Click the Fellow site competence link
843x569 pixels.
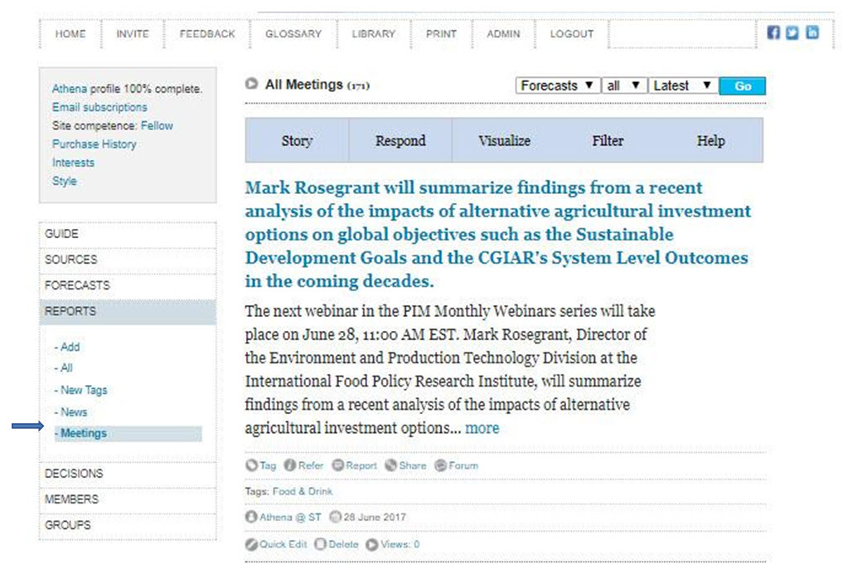point(157,125)
